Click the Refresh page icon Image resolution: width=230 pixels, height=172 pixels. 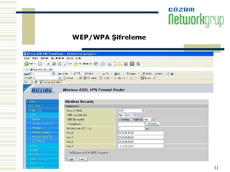coord(54,64)
